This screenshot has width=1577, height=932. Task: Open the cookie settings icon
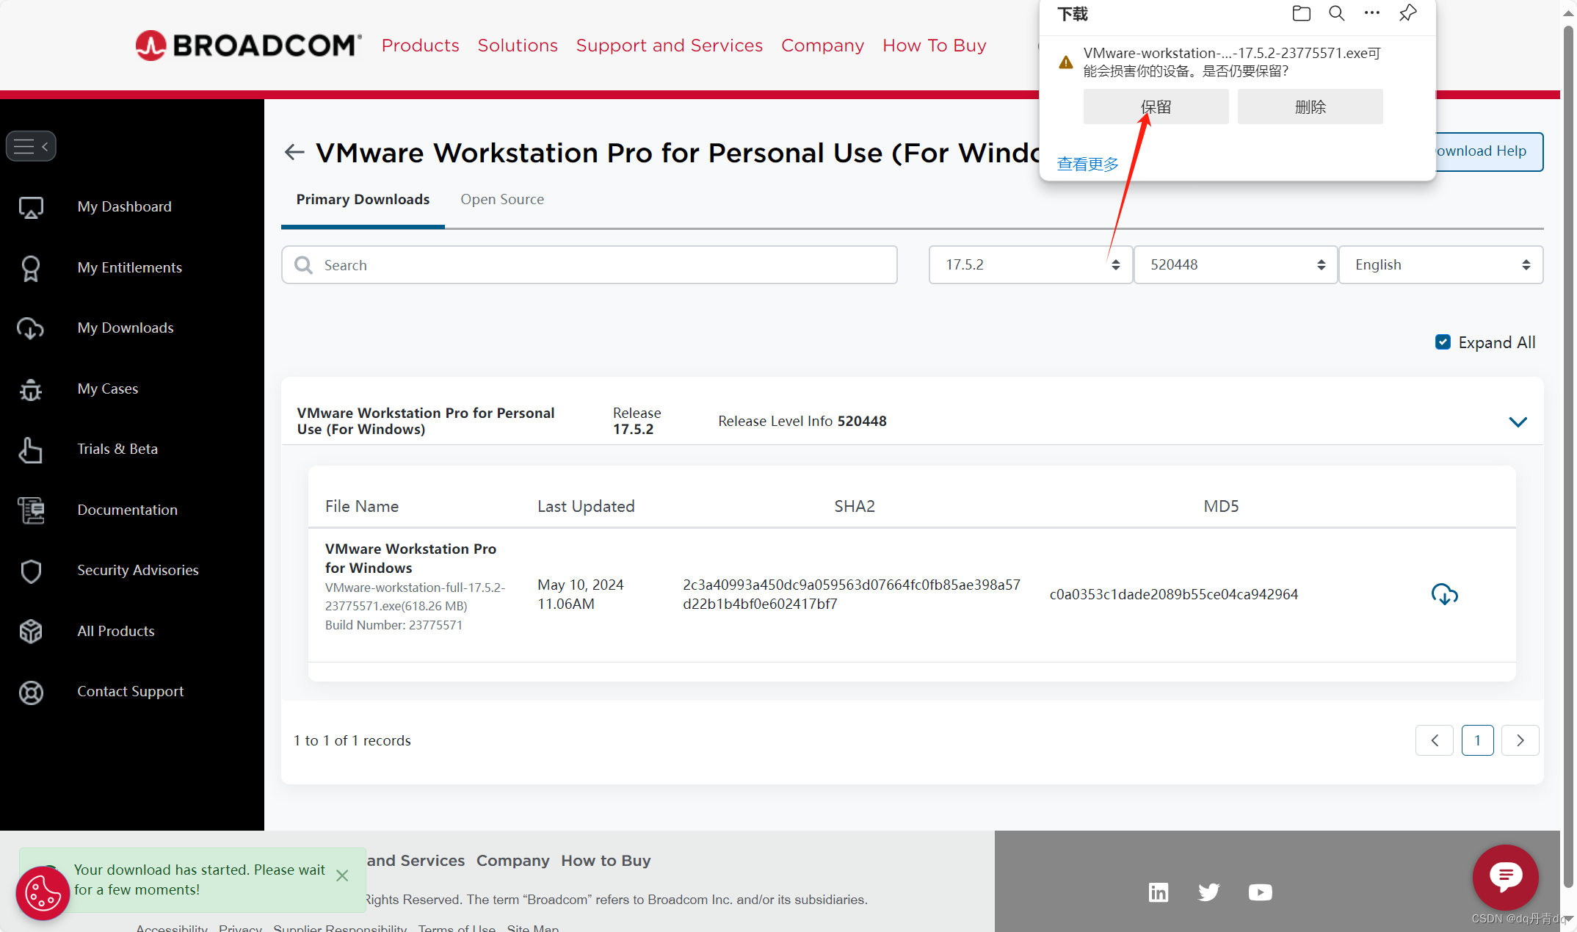point(43,893)
